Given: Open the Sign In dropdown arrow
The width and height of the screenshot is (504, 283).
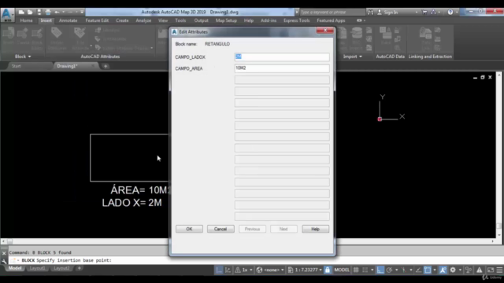Looking at the screenshot, I should point(417,13).
